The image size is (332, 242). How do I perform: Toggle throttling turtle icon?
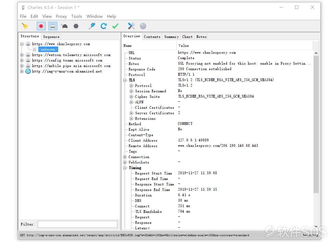[64, 26]
